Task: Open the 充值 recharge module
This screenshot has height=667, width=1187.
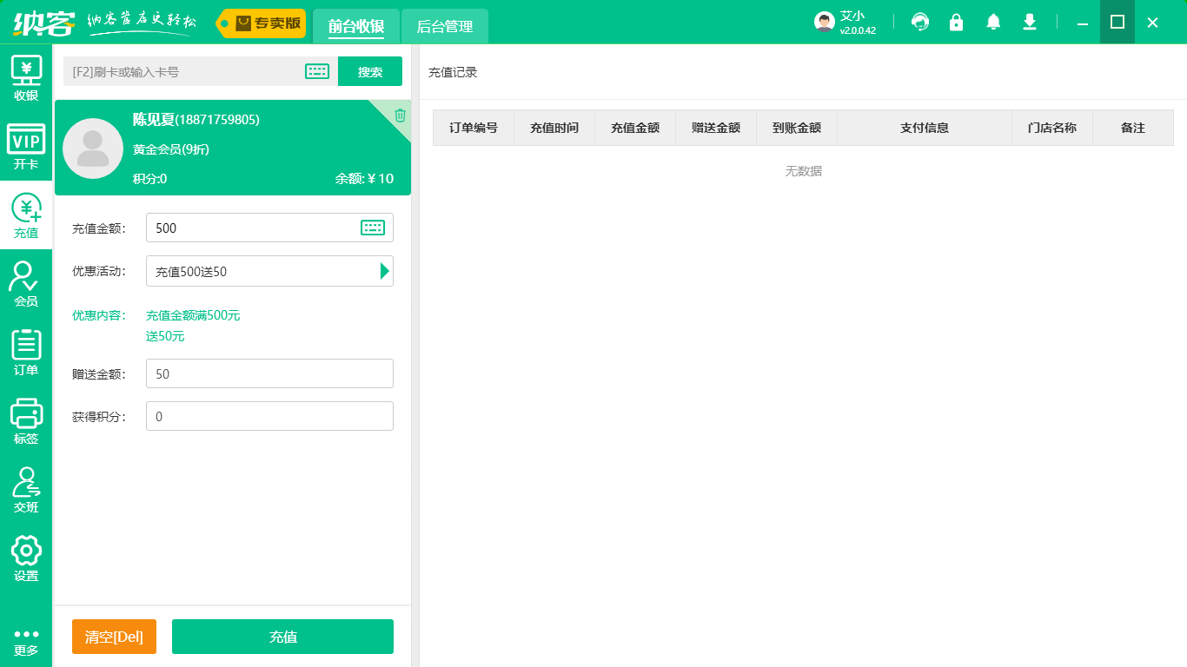Action: pyautogui.click(x=26, y=215)
